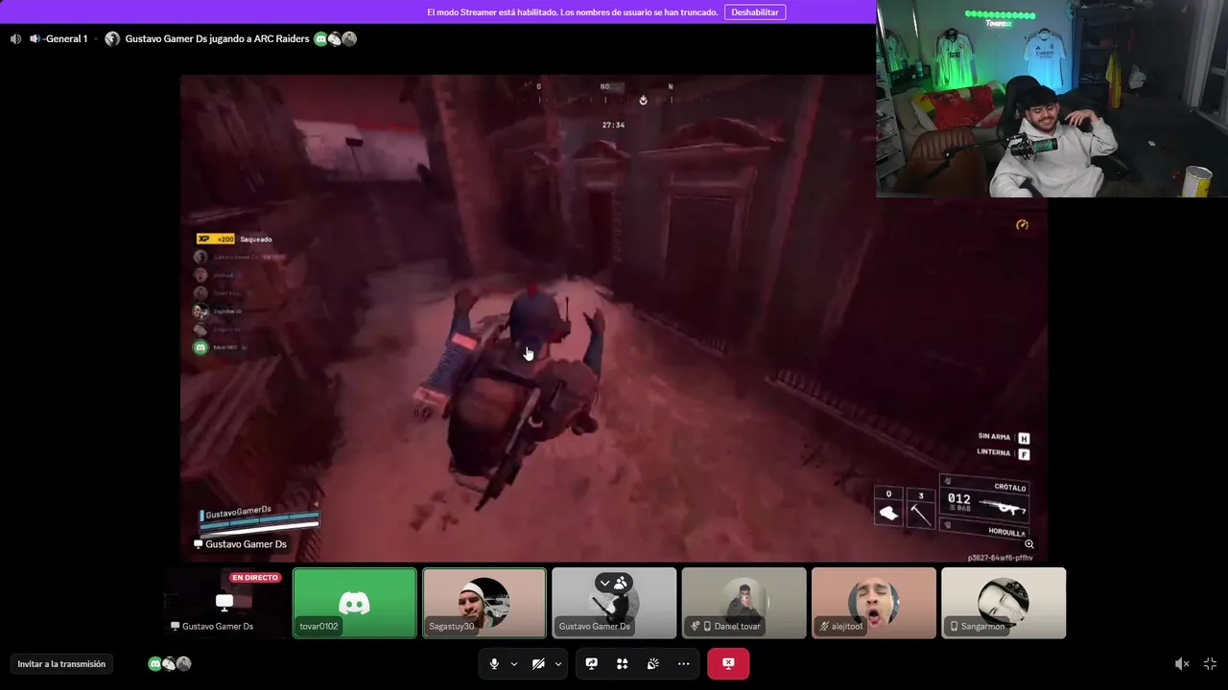Viewport: 1228px width, 690px height.
Task: Toggle the microphone mute button
Action: click(494, 663)
